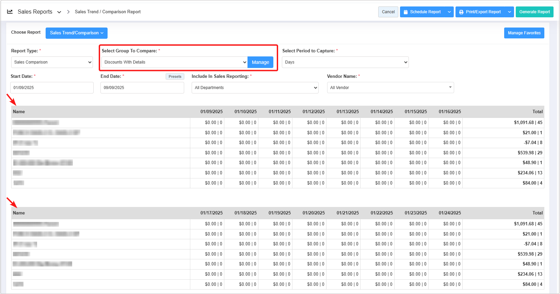Viewport: 560px width, 294px height.
Task: Click the Manage button for groups
Action: [260, 62]
